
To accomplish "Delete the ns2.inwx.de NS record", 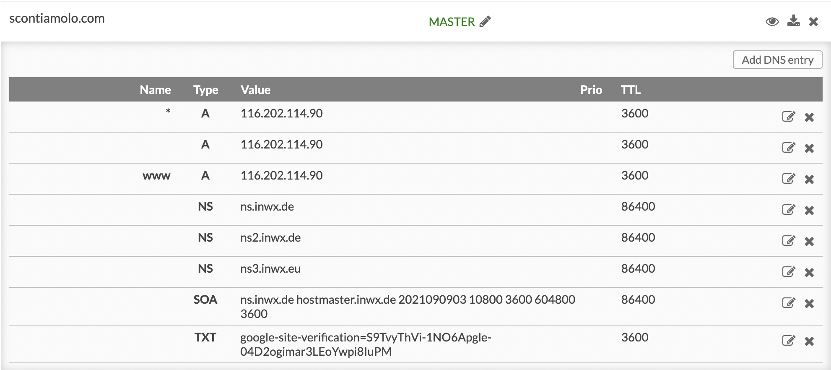I will click(809, 241).
